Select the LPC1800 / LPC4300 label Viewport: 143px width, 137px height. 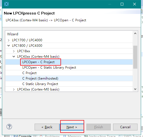(27, 45)
